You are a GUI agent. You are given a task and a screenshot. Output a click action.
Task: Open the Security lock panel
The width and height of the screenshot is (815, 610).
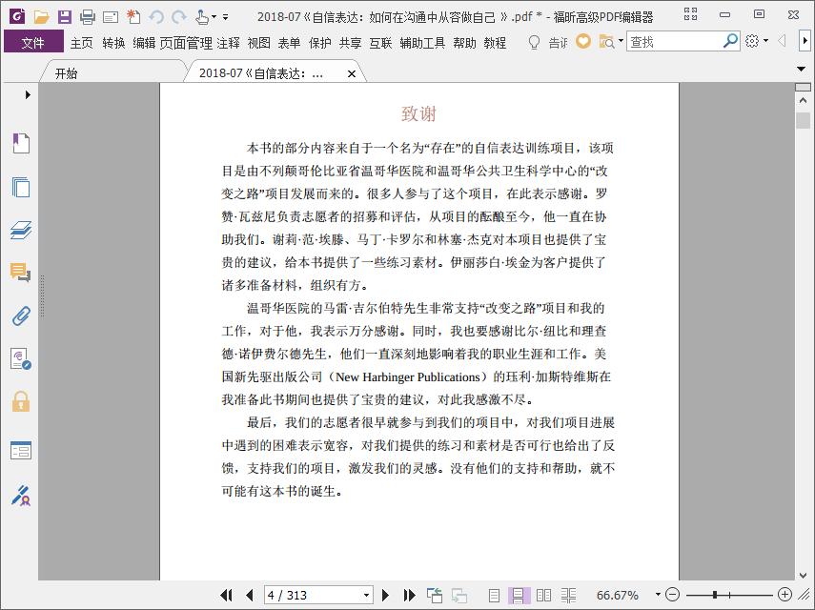tap(21, 401)
